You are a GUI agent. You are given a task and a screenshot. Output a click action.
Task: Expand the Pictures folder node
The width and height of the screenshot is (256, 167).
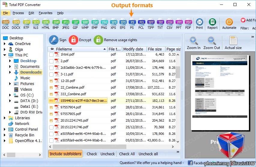tap(10, 84)
